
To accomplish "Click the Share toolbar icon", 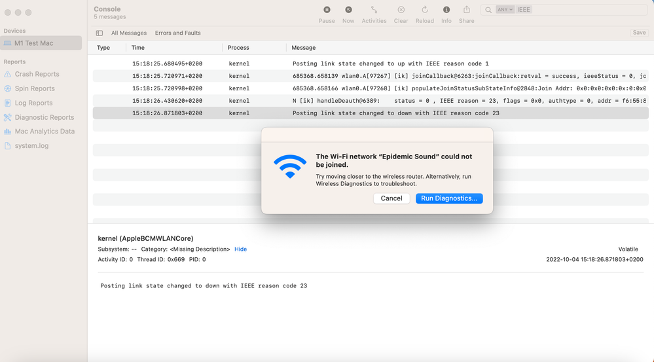I will coord(466,10).
